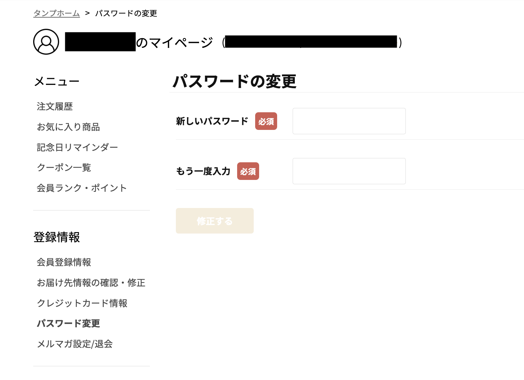
Task: Open the クーポン一覧 coupon list
Action: point(64,168)
